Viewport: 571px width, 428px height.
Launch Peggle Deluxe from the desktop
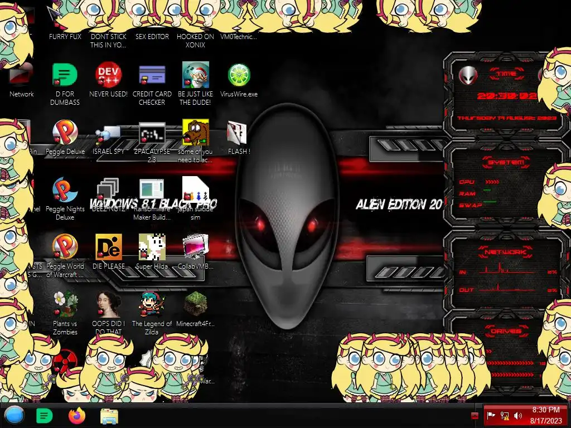65,132
